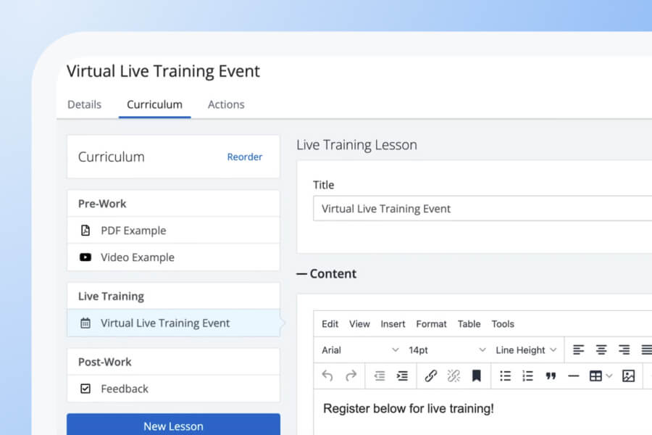Click the checkbox icon beside Feedback
The width and height of the screenshot is (652, 435).
[x=85, y=389]
